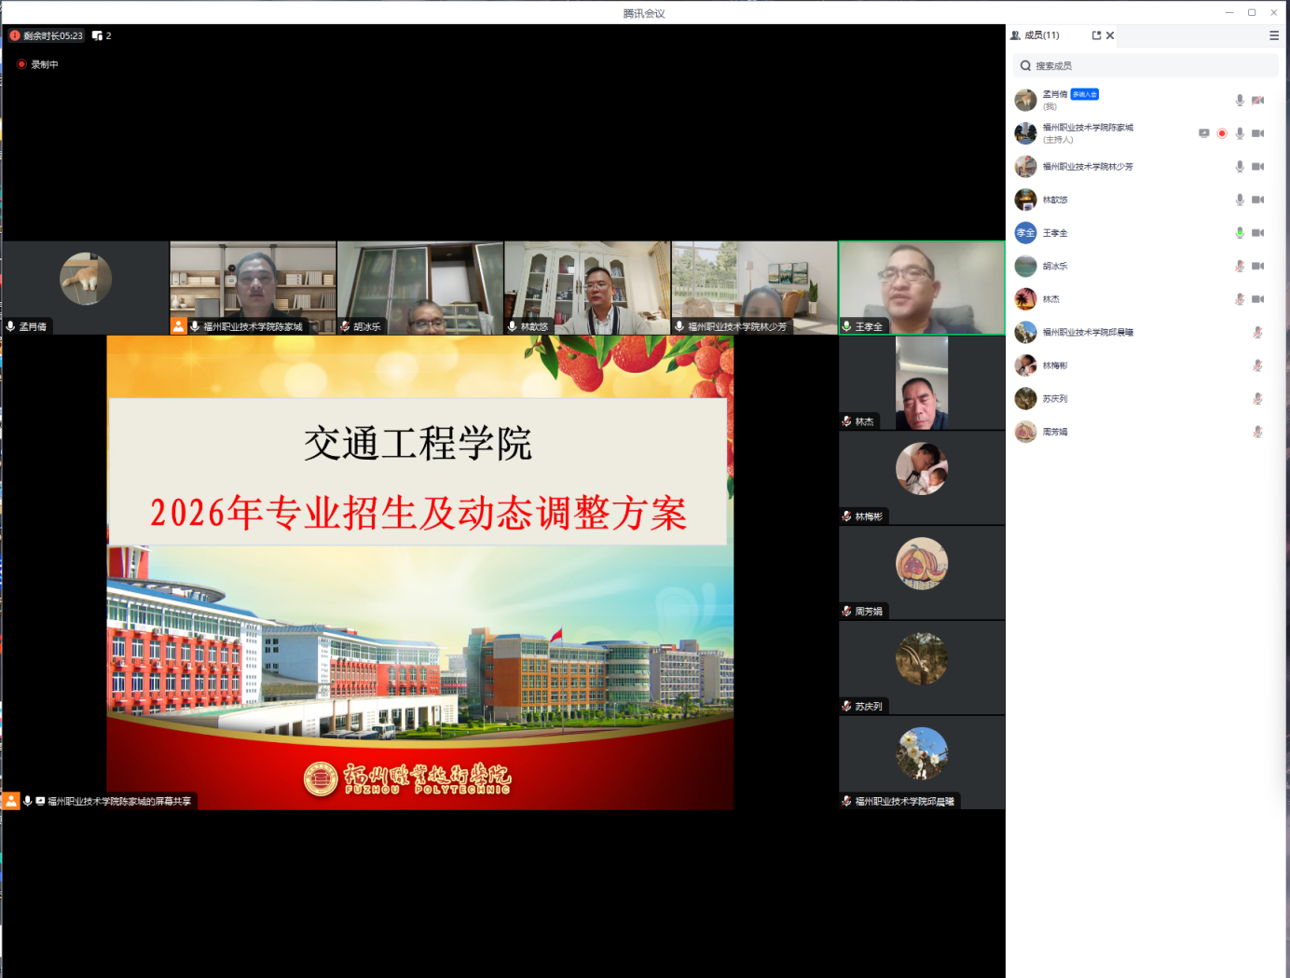The width and height of the screenshot is (1290, 978).
Task: Click the muted mic icon for 林梅彬
Action: point(1257,365)
